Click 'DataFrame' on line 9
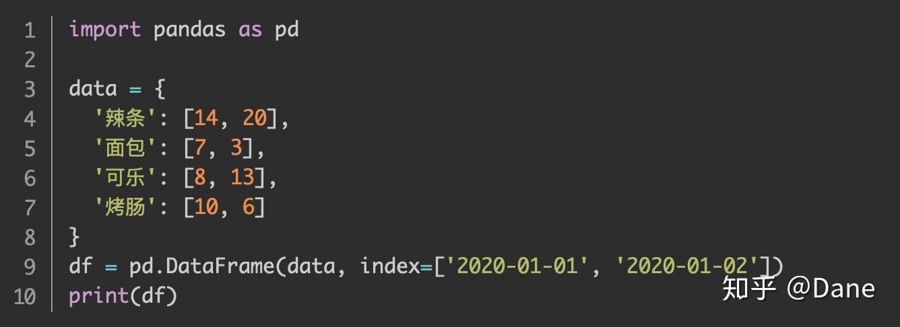The width and height of the screenshot is (900, 327). pyautogui.click(x=220, y=266)
